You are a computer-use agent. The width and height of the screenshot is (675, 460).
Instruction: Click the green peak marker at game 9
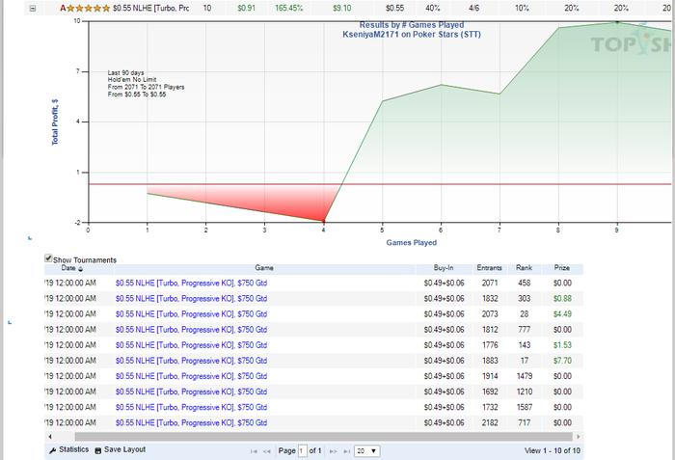(617, 22)
